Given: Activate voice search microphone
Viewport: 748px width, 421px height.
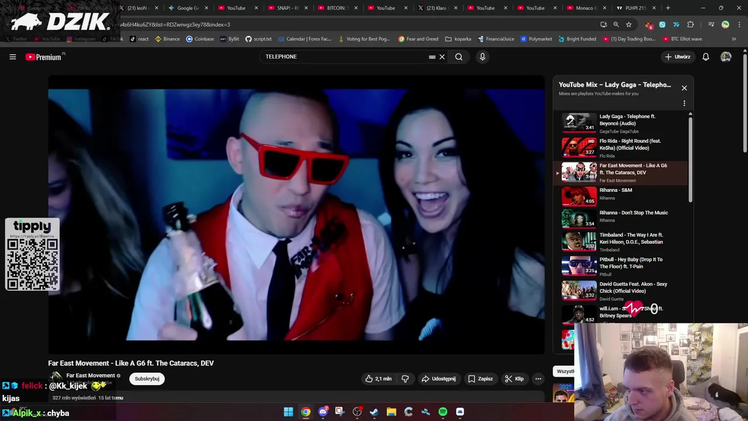Looking at the screenshot, I should point(482,57).
